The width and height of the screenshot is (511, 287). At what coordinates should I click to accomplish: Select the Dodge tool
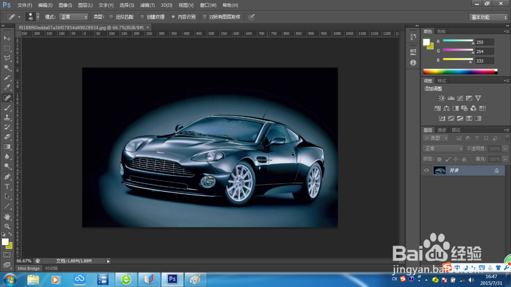point(7,166)
